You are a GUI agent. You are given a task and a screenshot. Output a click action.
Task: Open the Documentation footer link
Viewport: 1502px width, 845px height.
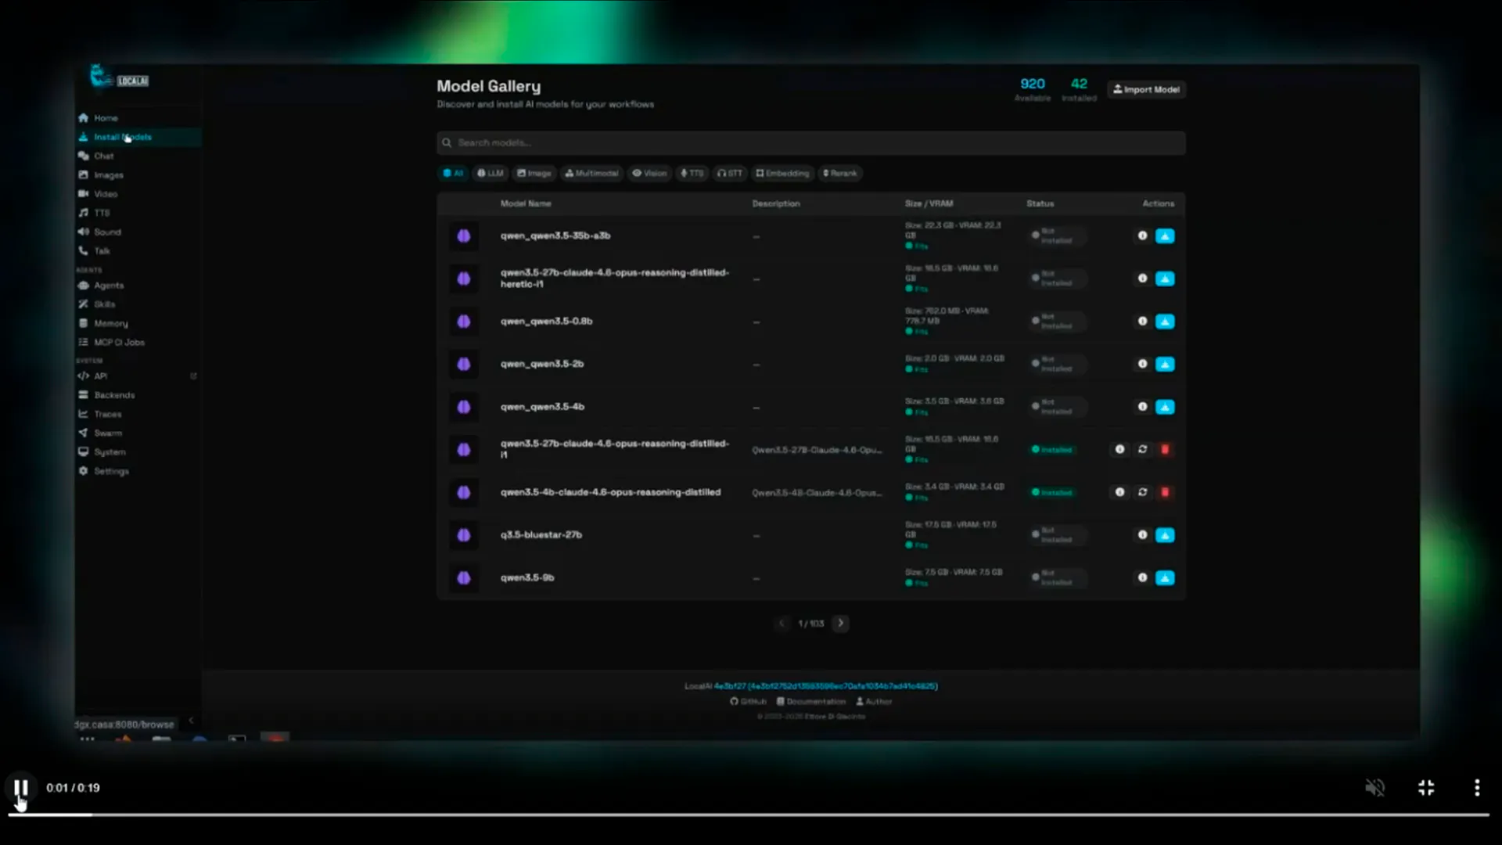pos(811,702)
